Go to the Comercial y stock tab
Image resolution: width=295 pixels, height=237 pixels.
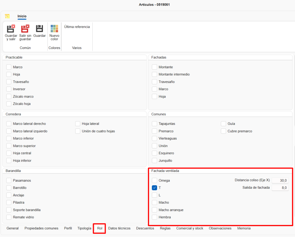tap(190, 228)
